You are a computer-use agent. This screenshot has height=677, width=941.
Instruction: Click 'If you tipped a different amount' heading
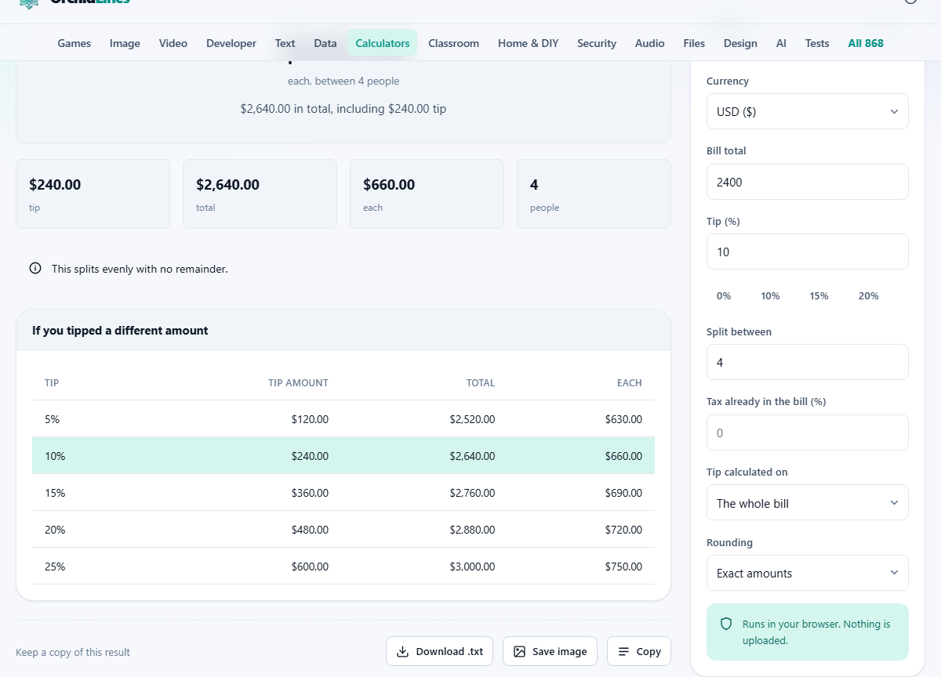tap(120, 331)
